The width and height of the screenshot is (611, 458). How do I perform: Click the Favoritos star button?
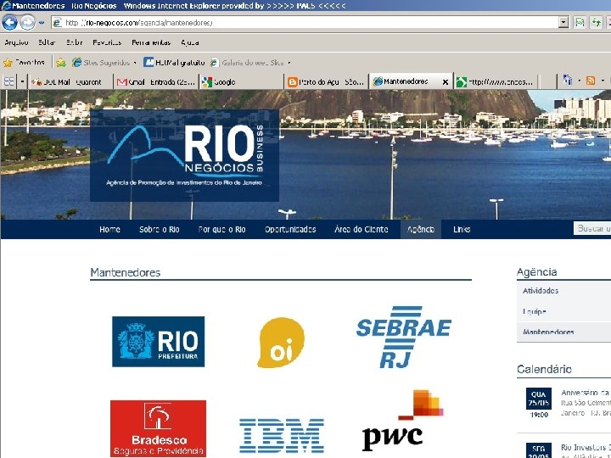(x=24, y=62)
